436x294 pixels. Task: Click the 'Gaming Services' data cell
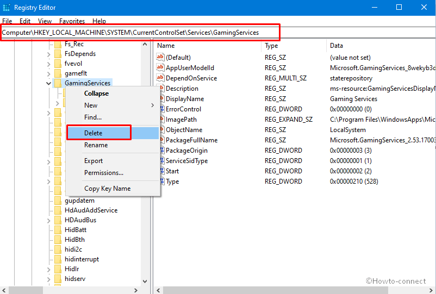tap(353, 99)
